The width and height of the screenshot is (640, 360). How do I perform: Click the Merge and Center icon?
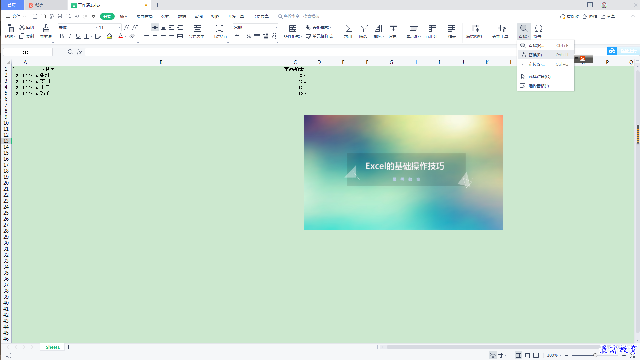tap(198, 29)
